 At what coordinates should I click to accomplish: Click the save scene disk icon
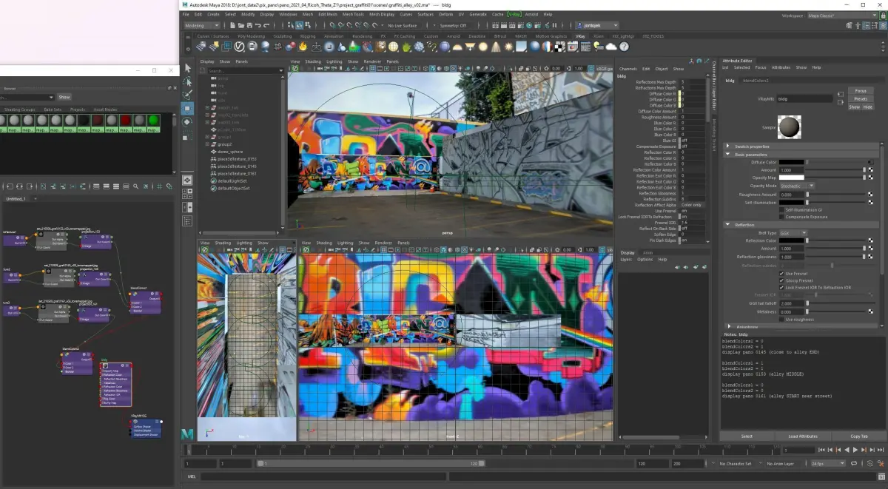coord(249,25)
